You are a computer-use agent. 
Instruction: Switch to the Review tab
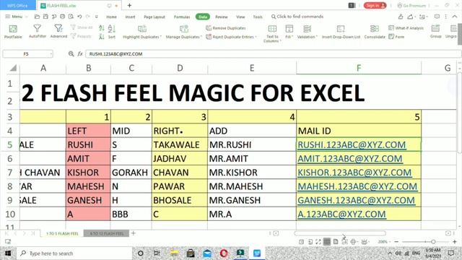click(x=222, y=17)
